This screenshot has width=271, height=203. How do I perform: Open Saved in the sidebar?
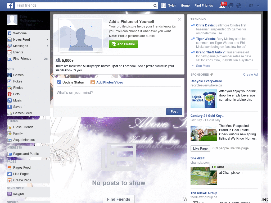[x=29, y=107]
